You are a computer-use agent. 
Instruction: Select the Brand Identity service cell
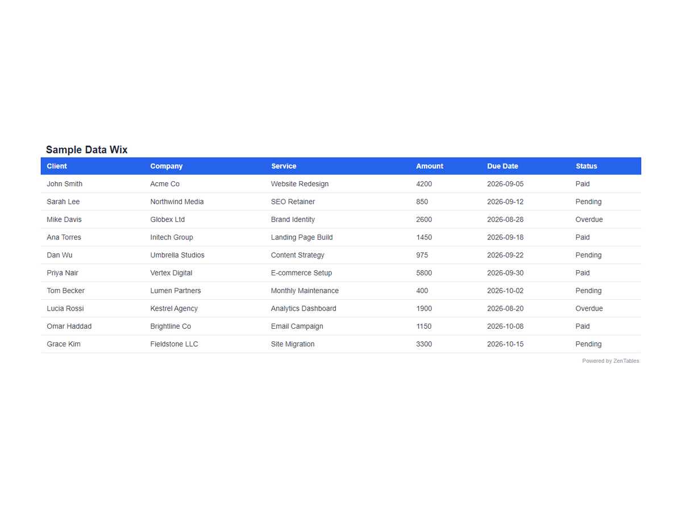293,220
